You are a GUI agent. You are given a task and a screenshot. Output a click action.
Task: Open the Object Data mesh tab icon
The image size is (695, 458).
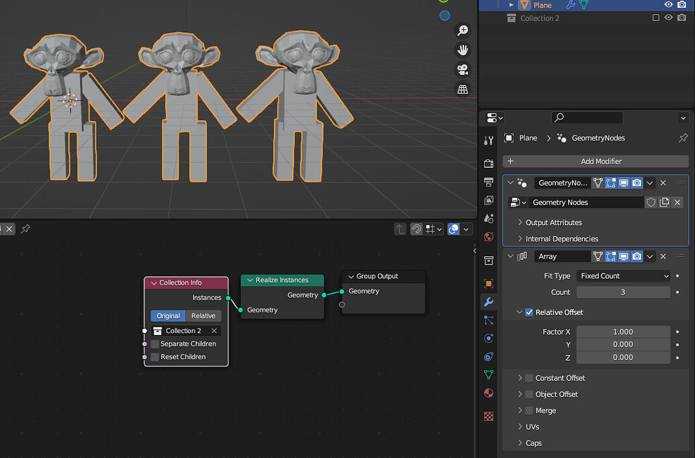coord(488,375)
